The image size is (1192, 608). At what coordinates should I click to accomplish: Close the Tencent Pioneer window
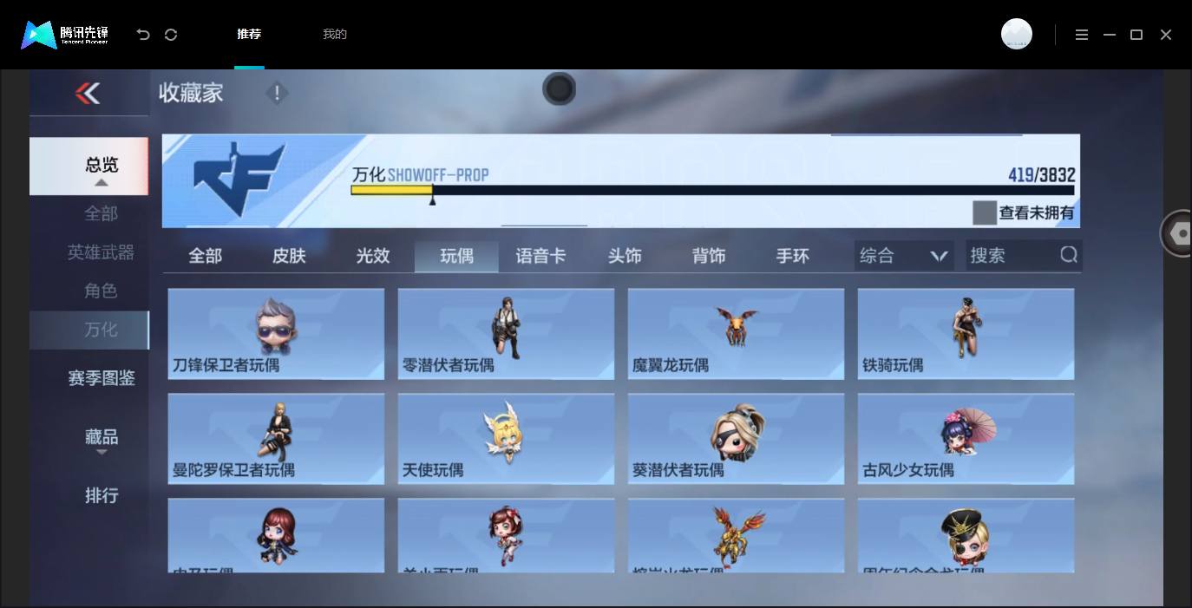click(x=1166, y=35)
